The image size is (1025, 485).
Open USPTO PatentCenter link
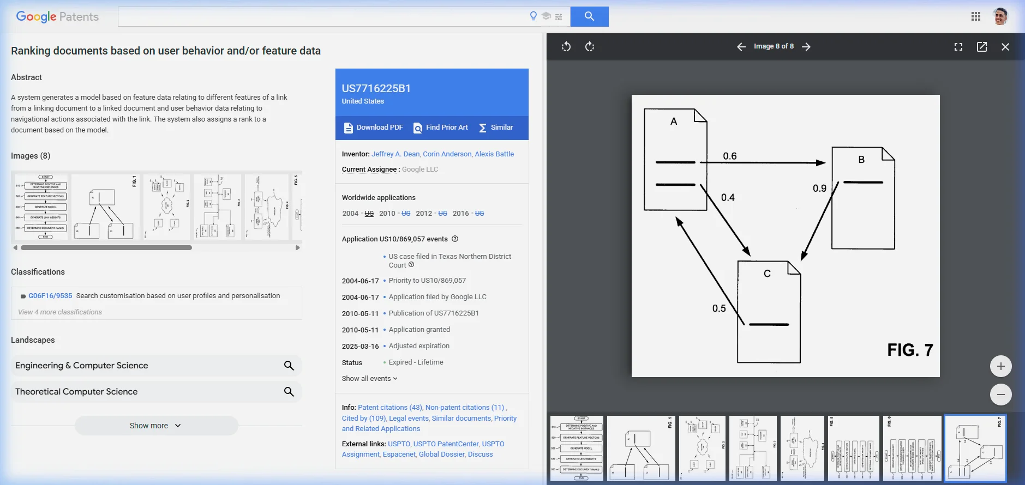click(446, 444)
